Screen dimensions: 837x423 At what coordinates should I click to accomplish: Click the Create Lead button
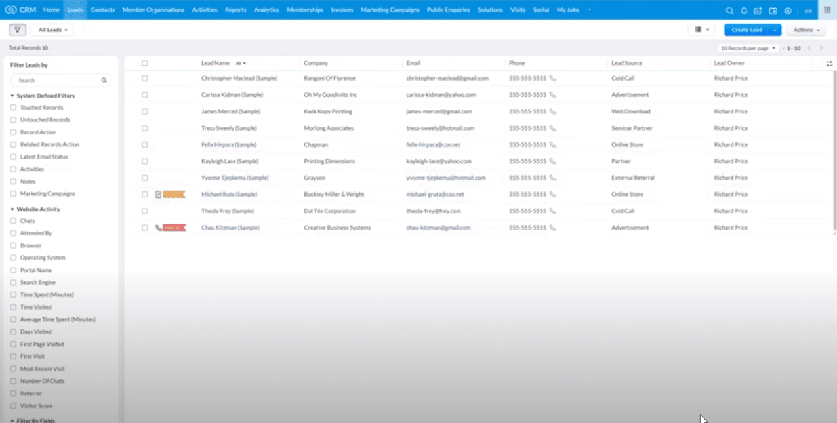(x=746, y=30)
